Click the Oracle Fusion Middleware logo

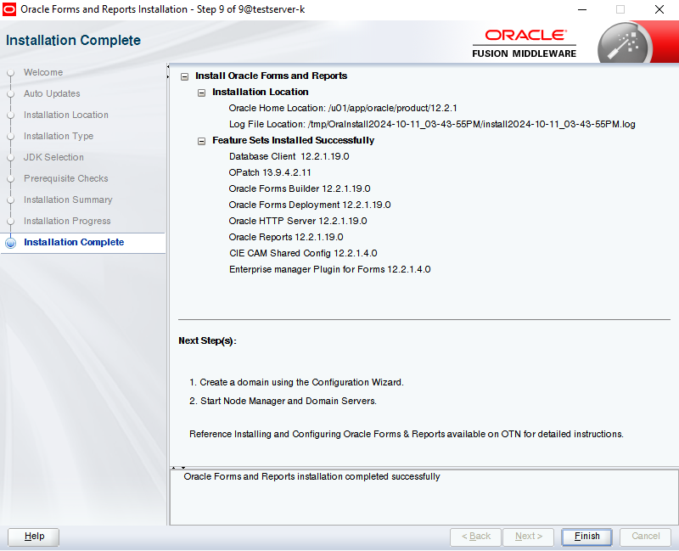point(524,43)
